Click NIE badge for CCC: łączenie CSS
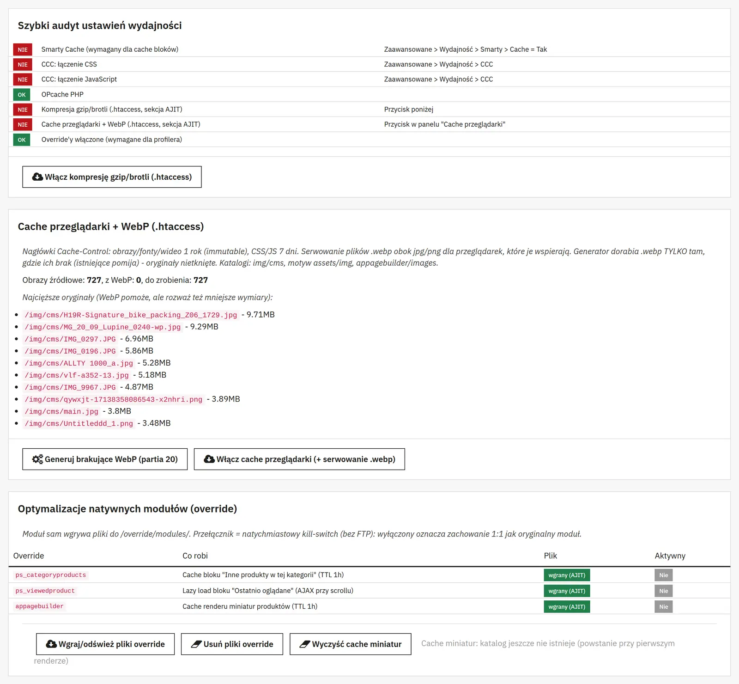This screenshot has width=739, height=684. [x=23, y=65]
